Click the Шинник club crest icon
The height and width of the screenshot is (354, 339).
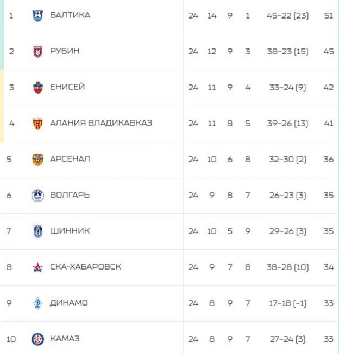37,231
